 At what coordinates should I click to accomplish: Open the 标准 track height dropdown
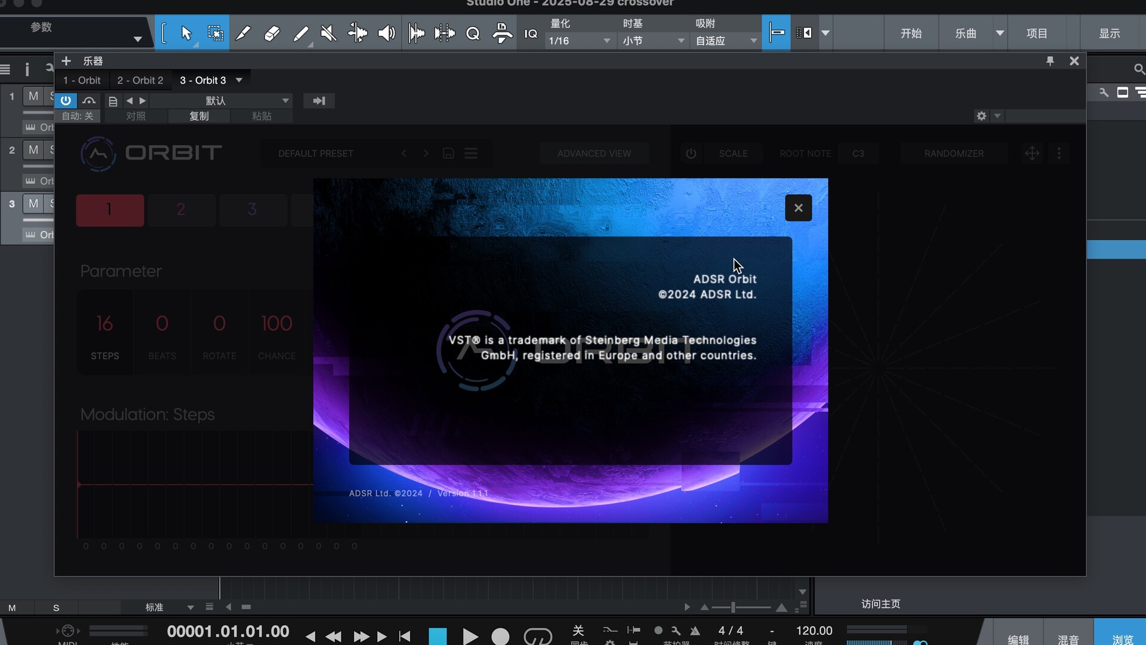[169, 607]
